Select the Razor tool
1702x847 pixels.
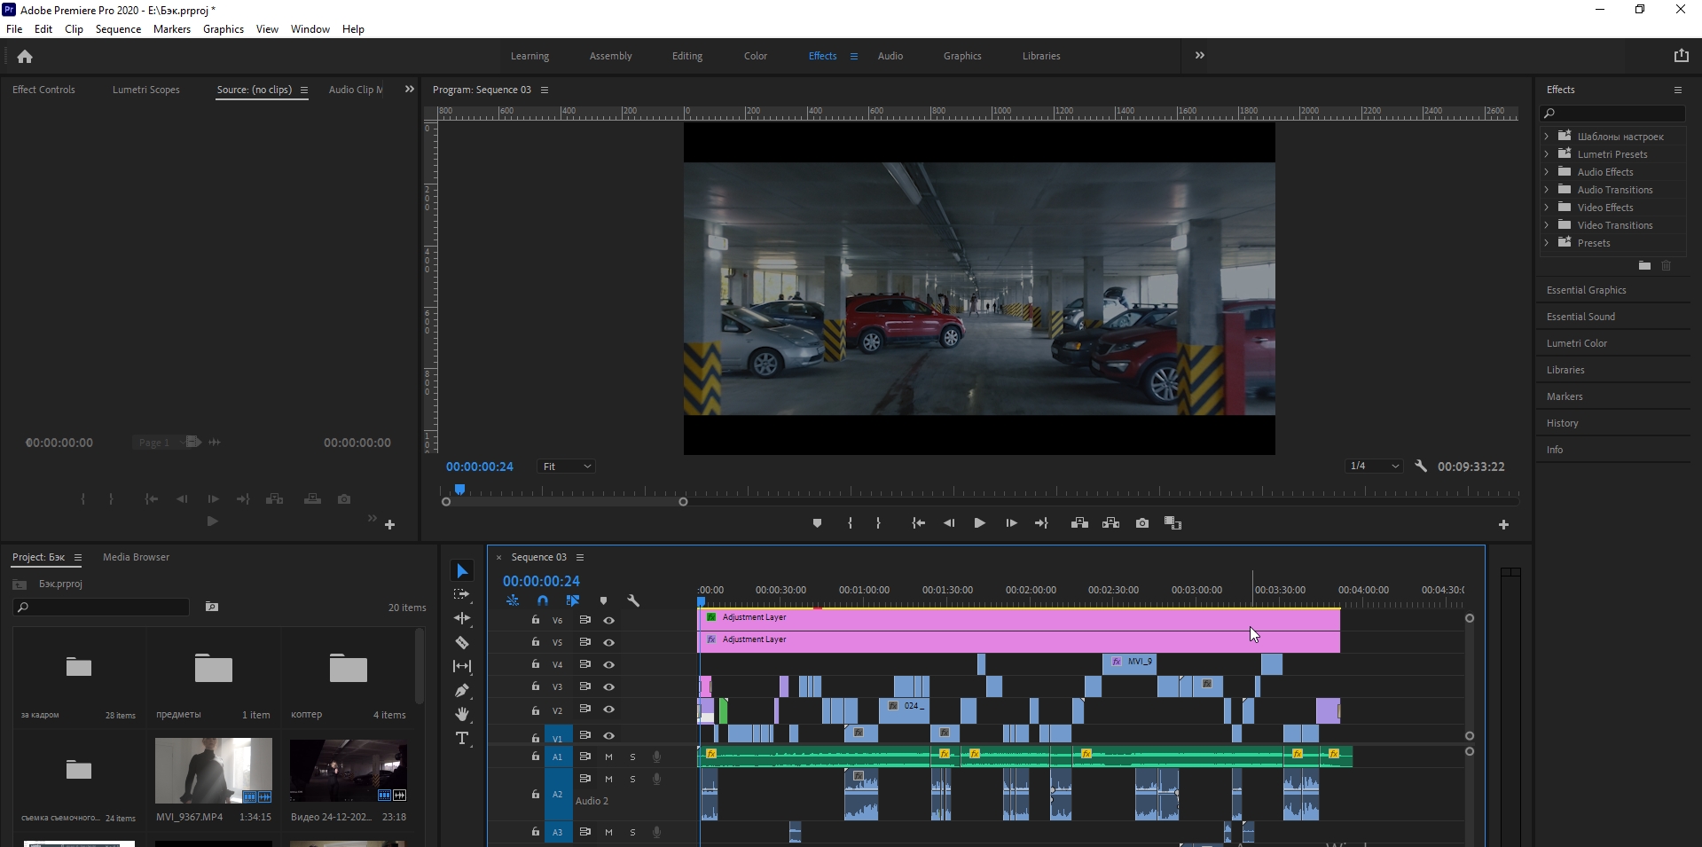[461, 642]
